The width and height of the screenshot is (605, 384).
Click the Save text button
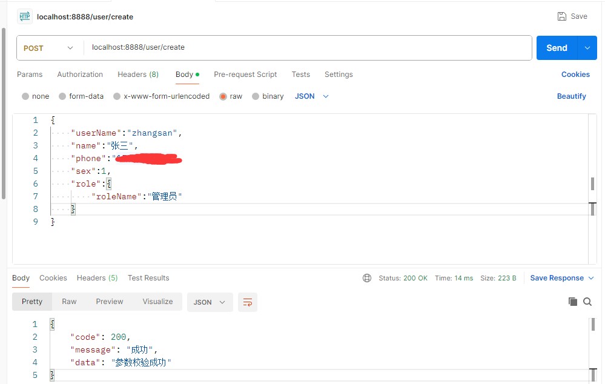pos(579,16)
